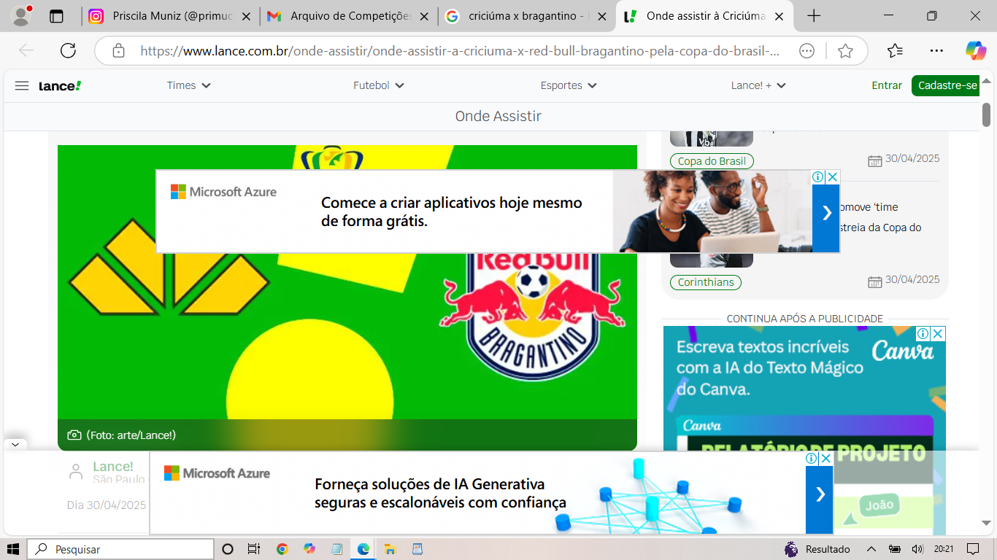
Task: Open browser settings three-dots menu
Action: pyautogui.click(x=936, y=50)
